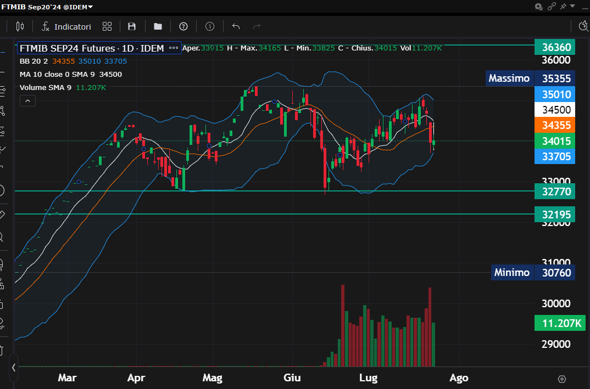Open the help question mark icon
This screenshot has width=590, height=389.
(183, 26)
